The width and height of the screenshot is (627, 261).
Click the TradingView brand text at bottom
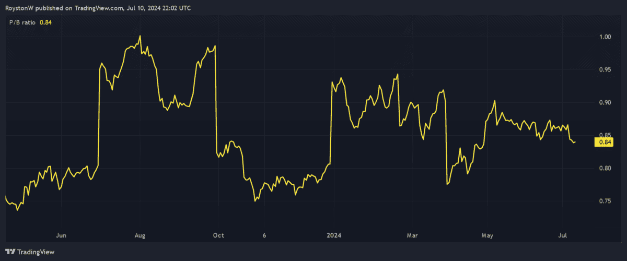36,252
